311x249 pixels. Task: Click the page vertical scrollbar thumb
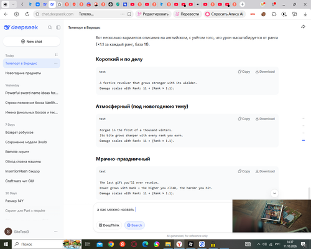[x=309, y=194]
